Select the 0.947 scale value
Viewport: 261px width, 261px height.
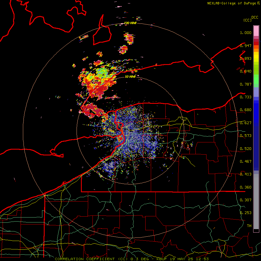click(246, 46)
